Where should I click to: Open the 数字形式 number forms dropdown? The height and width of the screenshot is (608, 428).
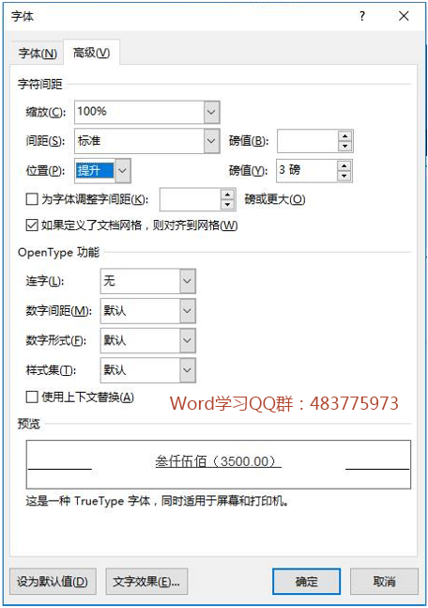point(188,340)
